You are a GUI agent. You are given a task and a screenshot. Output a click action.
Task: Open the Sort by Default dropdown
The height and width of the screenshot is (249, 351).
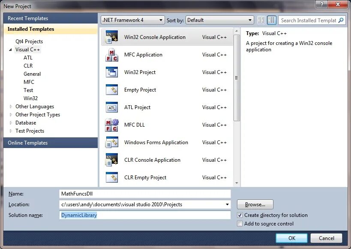(x=219, y=20)
